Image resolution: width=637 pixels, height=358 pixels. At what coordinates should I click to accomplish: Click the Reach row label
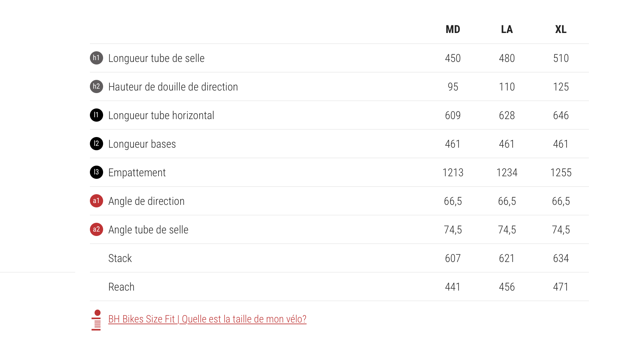click(121, 287)
